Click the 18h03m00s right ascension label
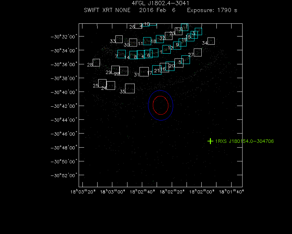 tap(112, 192)
